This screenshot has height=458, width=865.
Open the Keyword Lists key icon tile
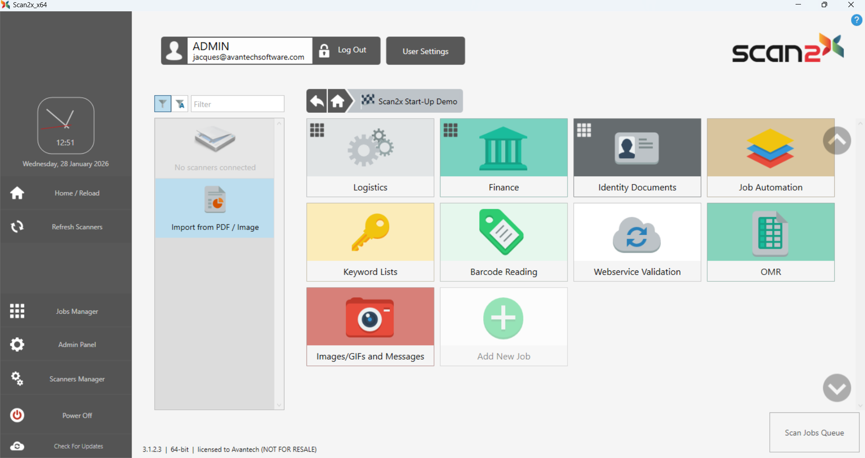(x=370, y=242)
